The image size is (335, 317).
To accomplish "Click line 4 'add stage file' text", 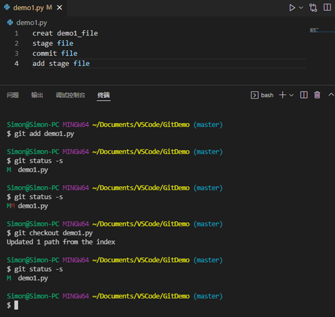I will coord(61,63).
